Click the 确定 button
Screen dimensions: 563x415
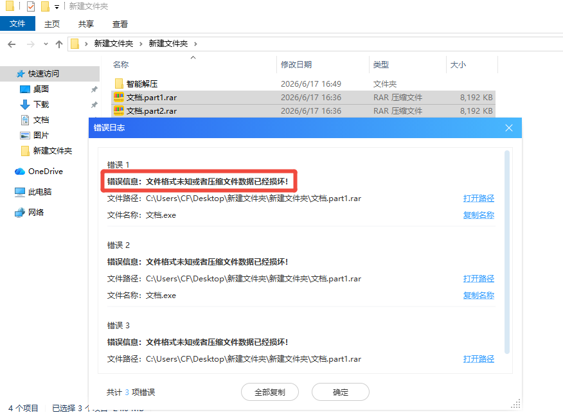(x=341, y=392)
